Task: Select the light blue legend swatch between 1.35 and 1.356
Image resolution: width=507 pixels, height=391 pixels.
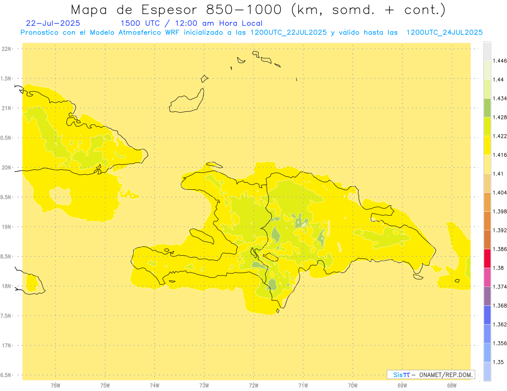Action: coord(487,353)
